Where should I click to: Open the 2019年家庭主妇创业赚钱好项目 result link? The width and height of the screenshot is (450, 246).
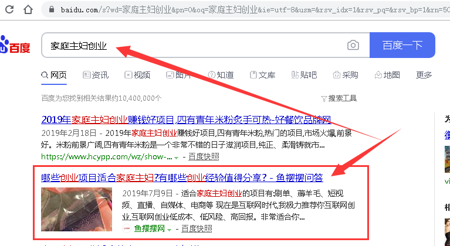pyautogui.click(x=186, y=119)
